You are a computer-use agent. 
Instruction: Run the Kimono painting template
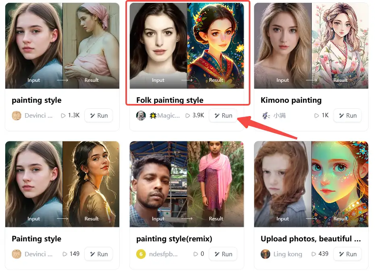coord(347,116)
